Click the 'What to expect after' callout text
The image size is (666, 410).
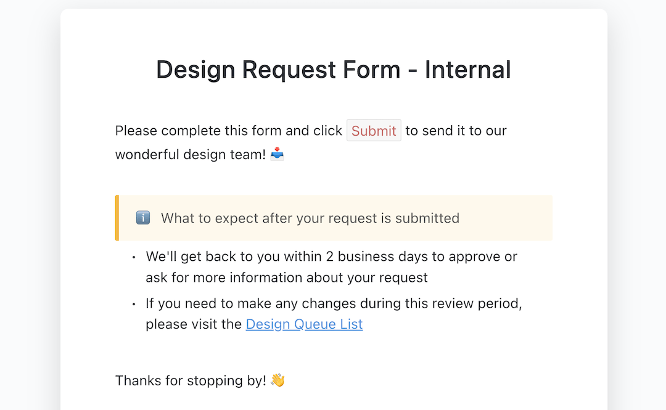[x=310, y=218]
